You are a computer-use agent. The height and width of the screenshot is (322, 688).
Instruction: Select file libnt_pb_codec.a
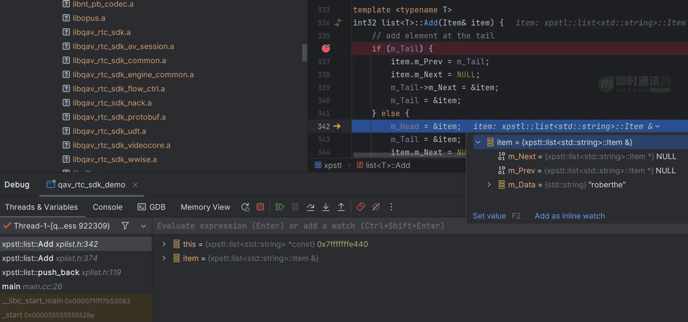(103, 4)
